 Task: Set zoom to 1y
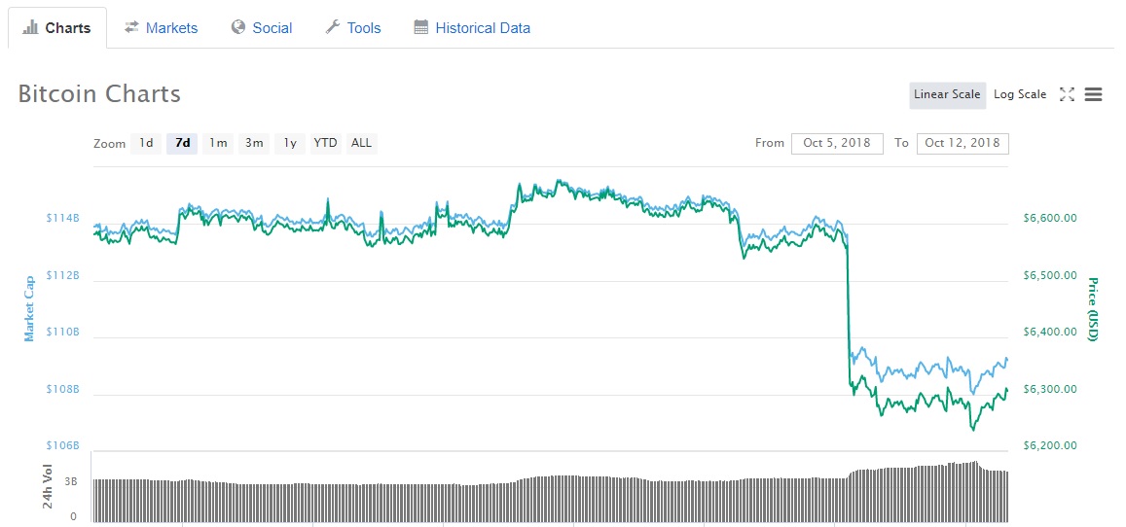click(x=290, y=143)
